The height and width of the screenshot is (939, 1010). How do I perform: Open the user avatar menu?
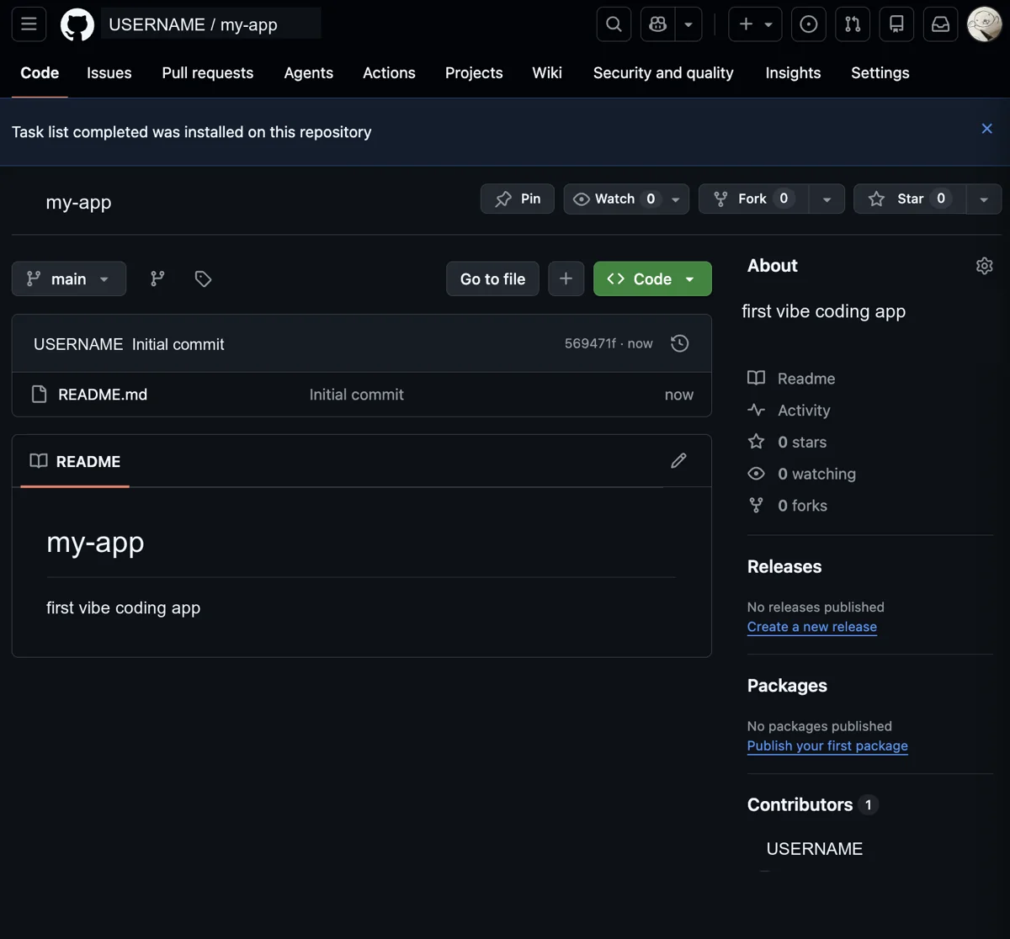984,24
